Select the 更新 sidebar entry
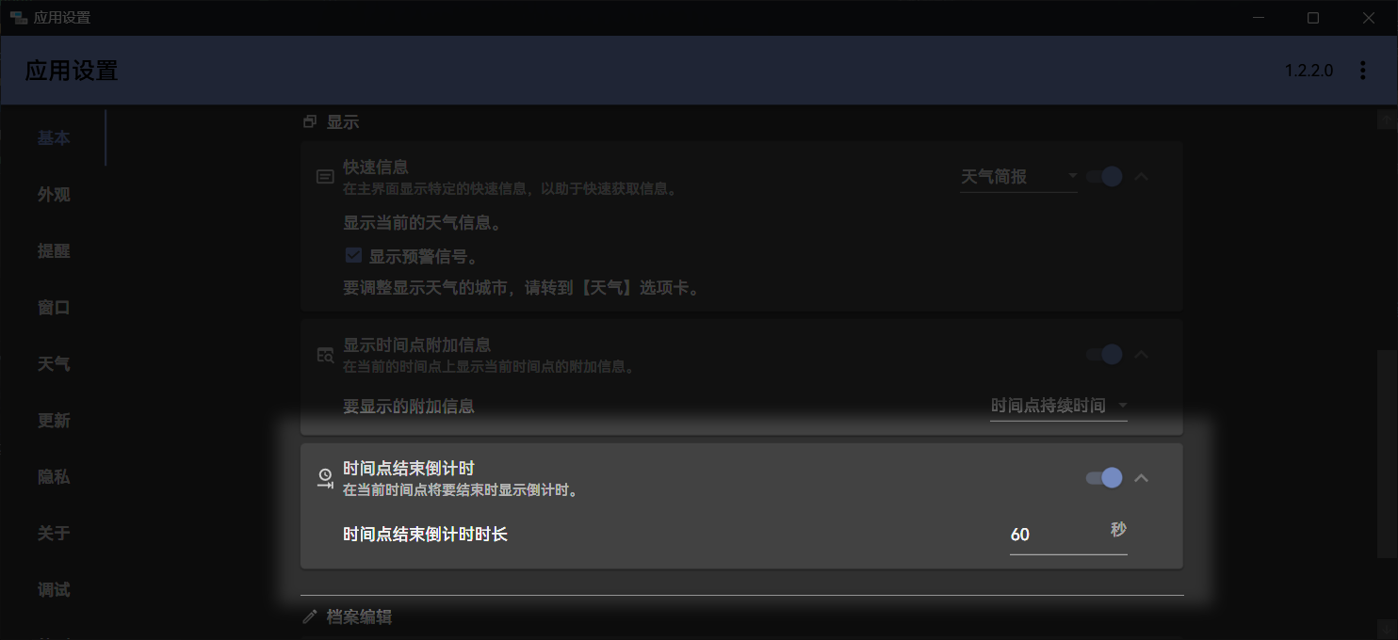Viewport: 1398px width, 640px height. pyautogui.click(x=54, y=420)
